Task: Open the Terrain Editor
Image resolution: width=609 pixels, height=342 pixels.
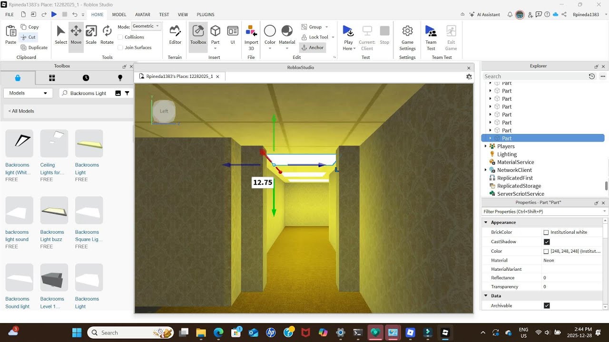Action: click(175, 35)
